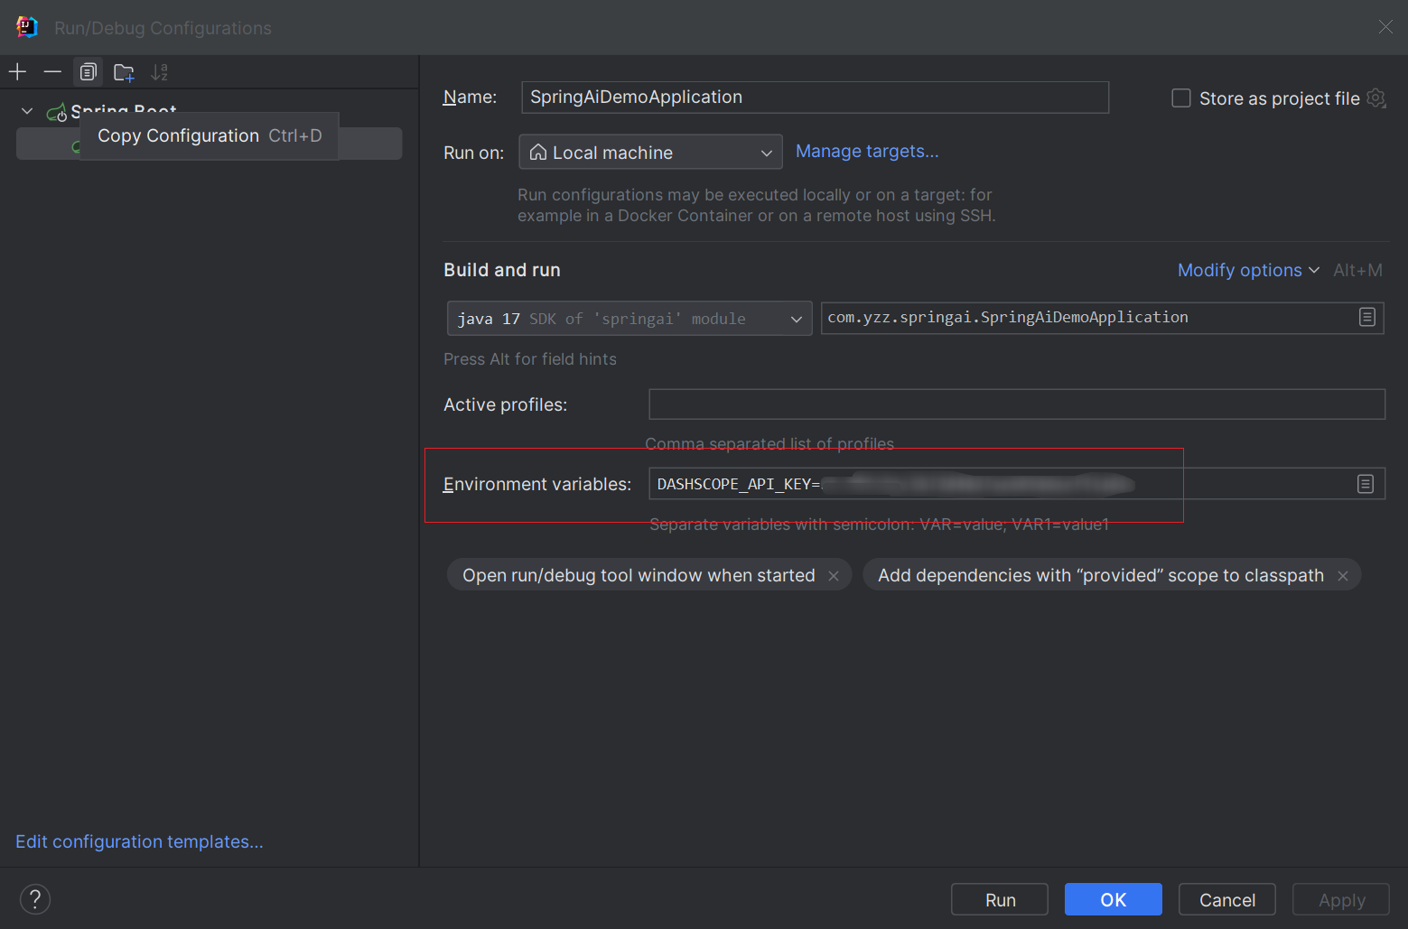The image size is (1408, 929).
Task: Open the store-as-project-file settings gear icon
Action: coord(1376,98)
